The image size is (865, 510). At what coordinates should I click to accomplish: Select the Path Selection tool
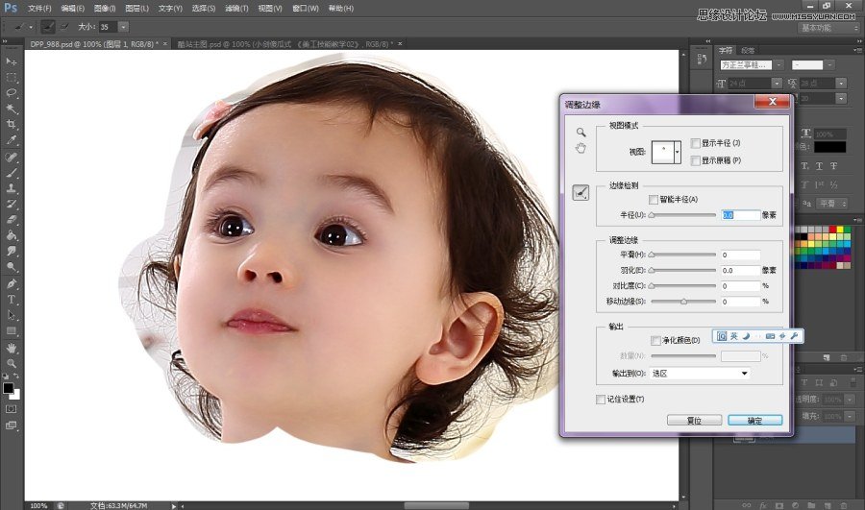[11, 315]
